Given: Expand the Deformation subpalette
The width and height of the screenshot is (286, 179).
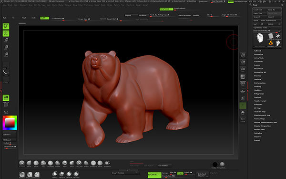Looking at the screenshot, I should [260, 83].
